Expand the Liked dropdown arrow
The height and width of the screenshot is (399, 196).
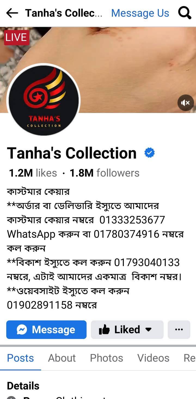click(x=148, y=330)
